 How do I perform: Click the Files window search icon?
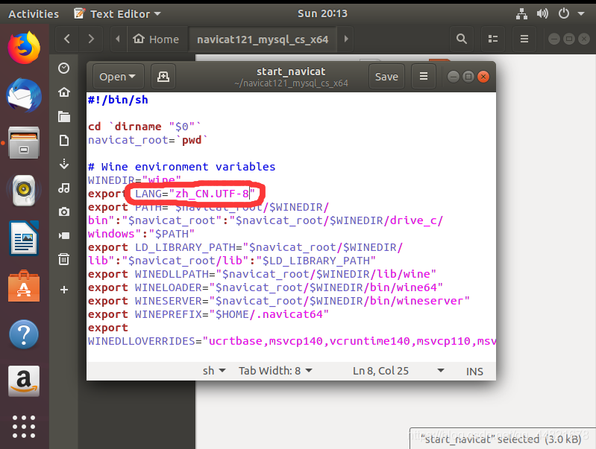[462, 39]
